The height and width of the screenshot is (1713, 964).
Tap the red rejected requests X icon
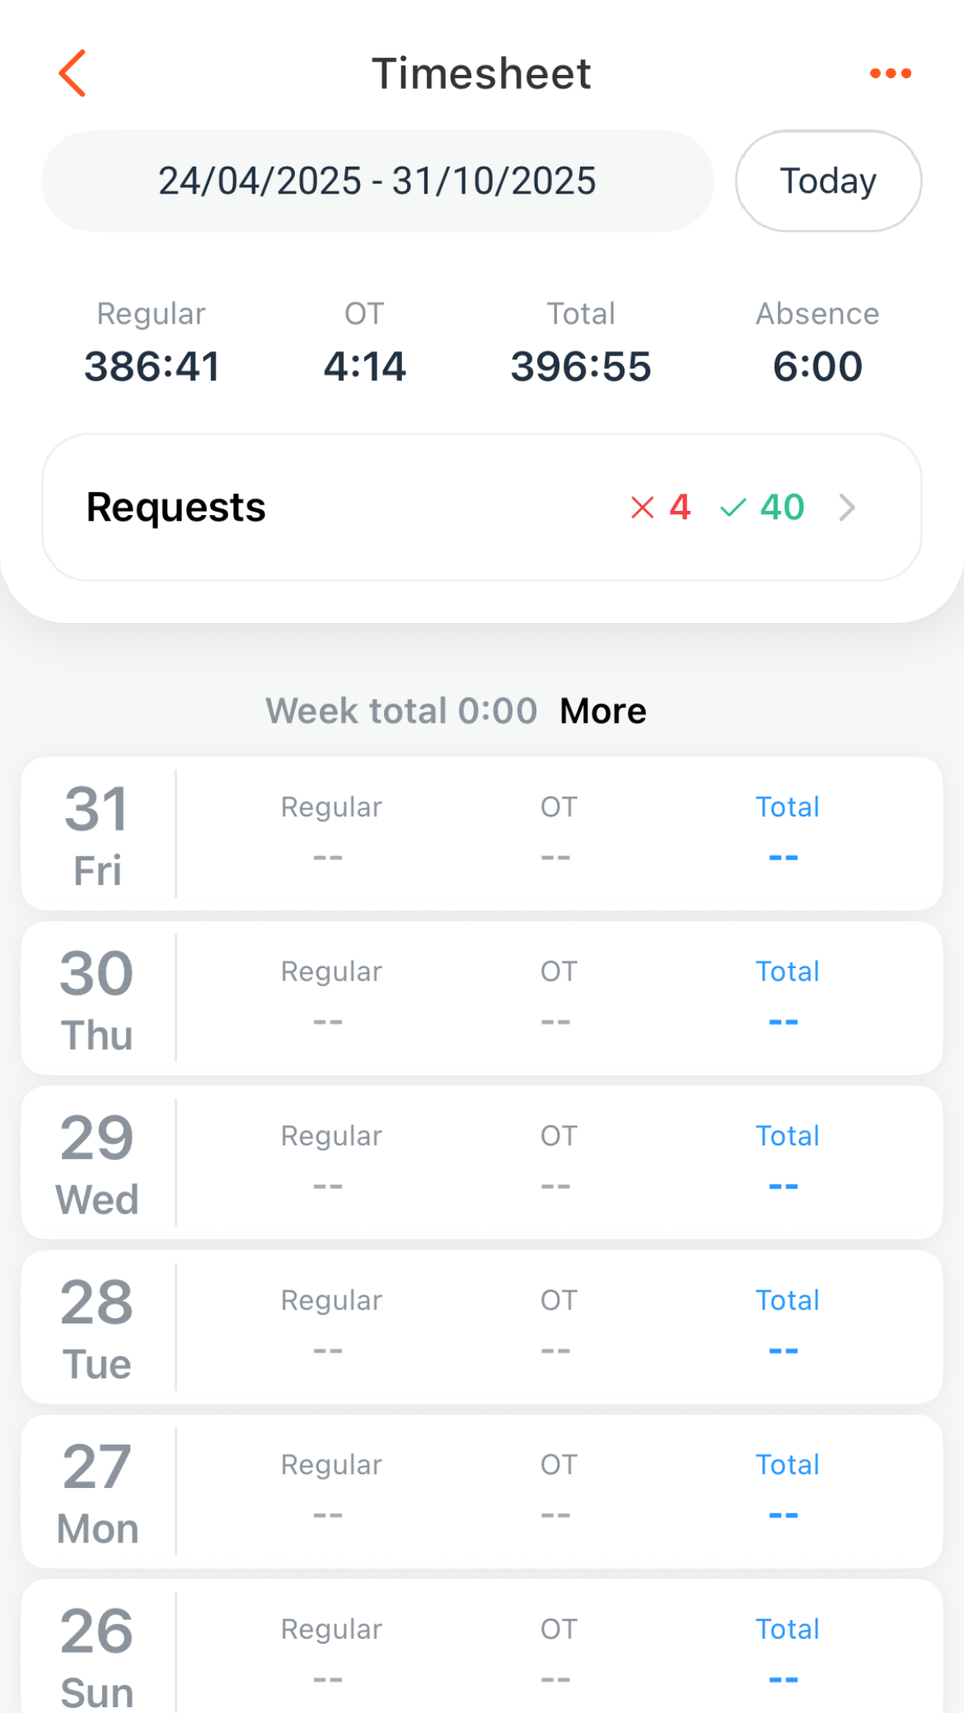643,508
